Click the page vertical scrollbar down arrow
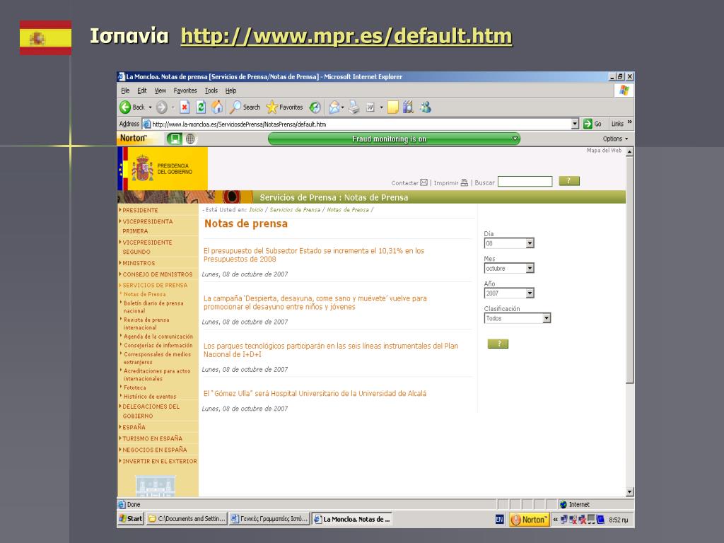Viewport: 724px width, 543px height. click(x=630, y=492)
